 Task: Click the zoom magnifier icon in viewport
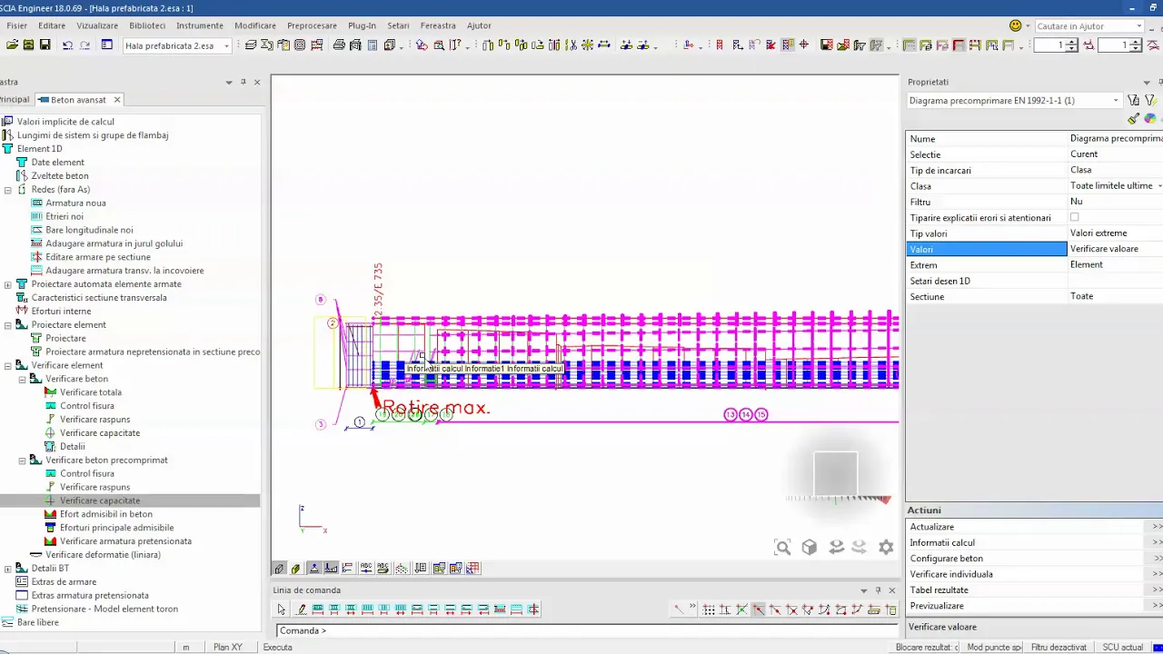(x=782, y=547)
